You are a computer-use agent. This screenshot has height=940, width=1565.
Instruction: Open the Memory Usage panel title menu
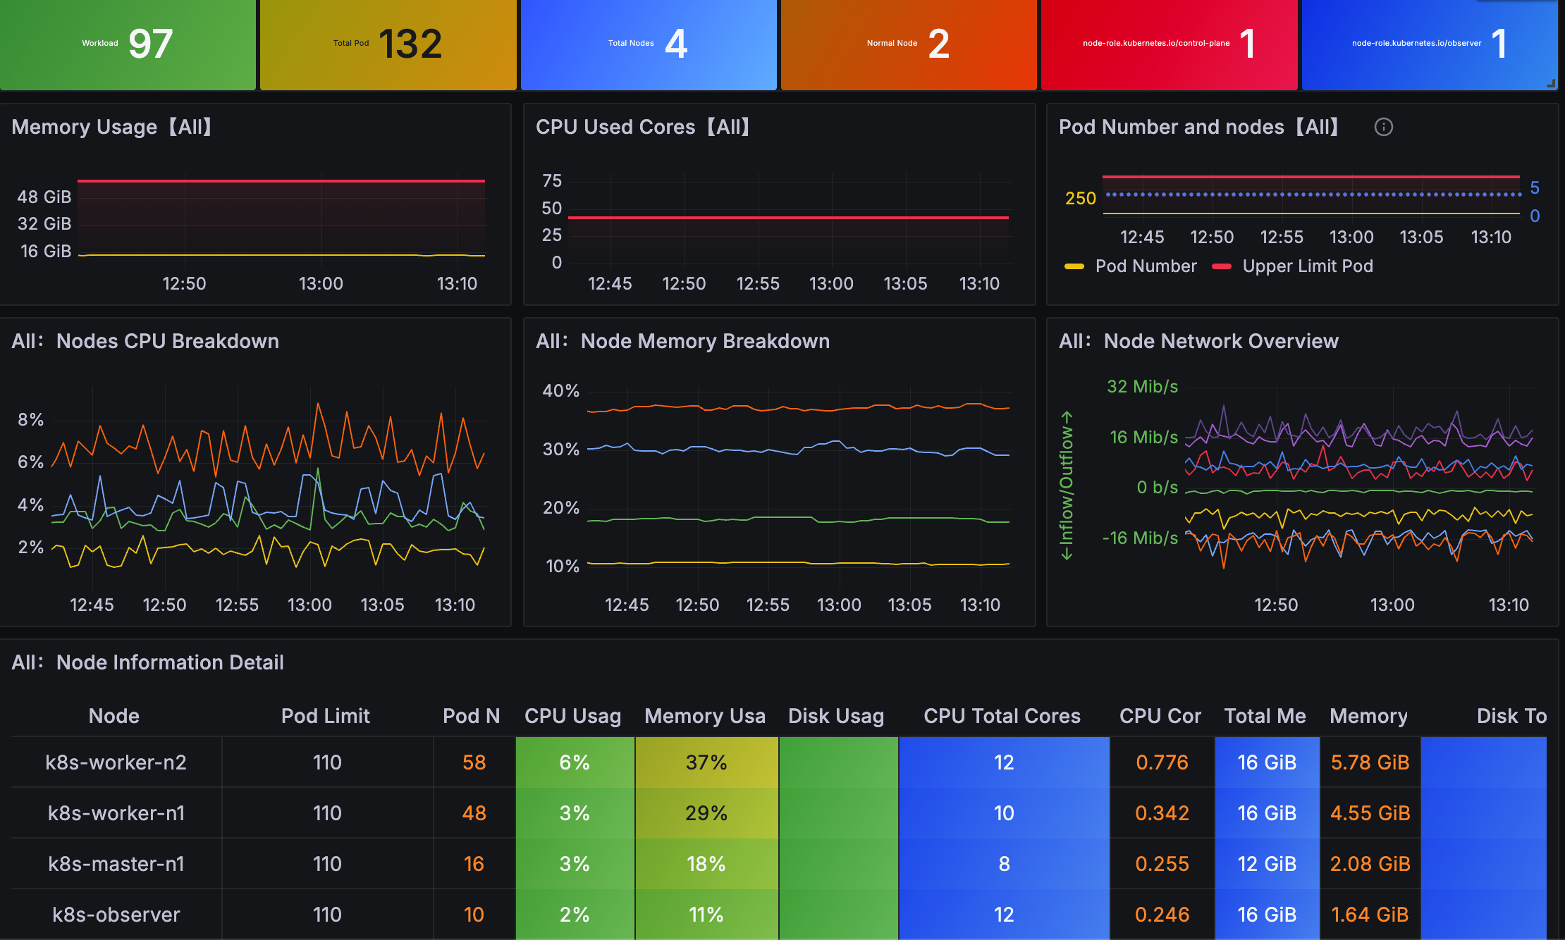coord(111,127)
